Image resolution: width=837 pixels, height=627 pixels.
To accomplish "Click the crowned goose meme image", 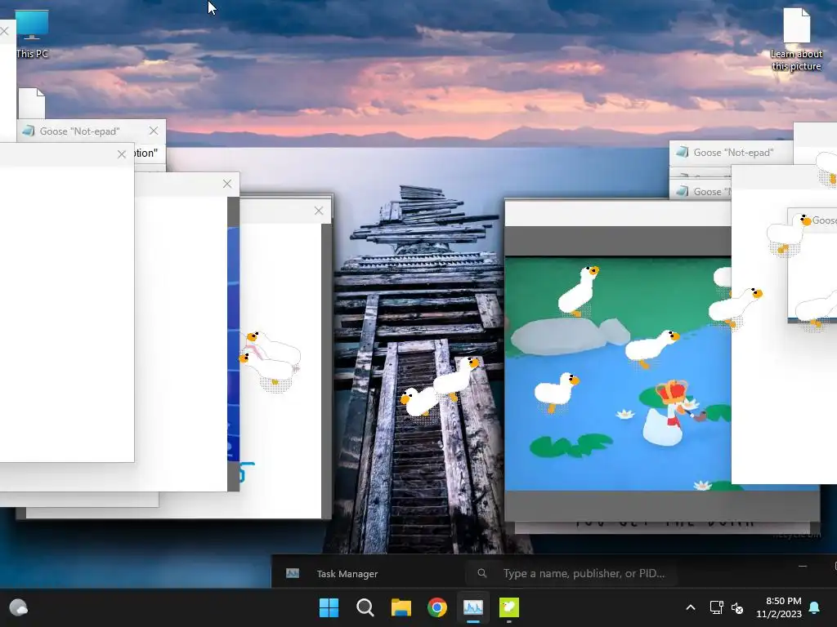I will (618, 373).
